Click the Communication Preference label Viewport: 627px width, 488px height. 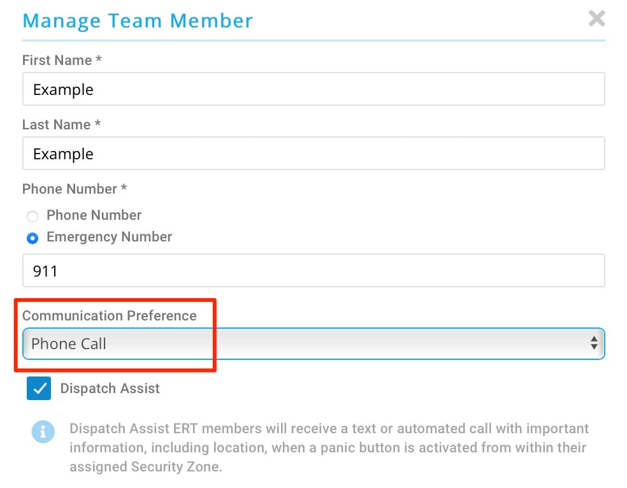(x=110, y=316)
